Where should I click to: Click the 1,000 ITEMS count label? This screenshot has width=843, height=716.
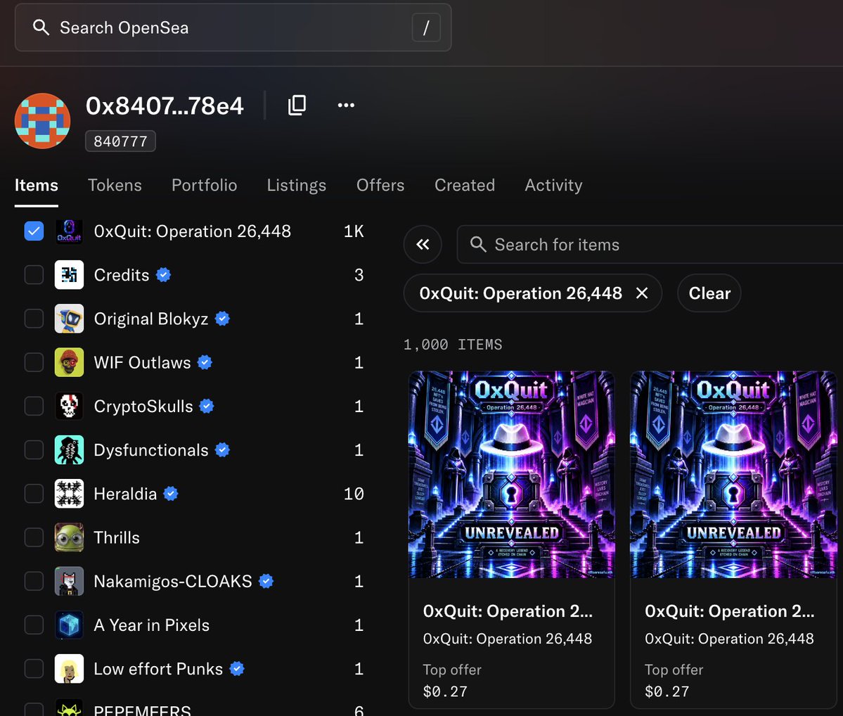click(x=453, y=344)
